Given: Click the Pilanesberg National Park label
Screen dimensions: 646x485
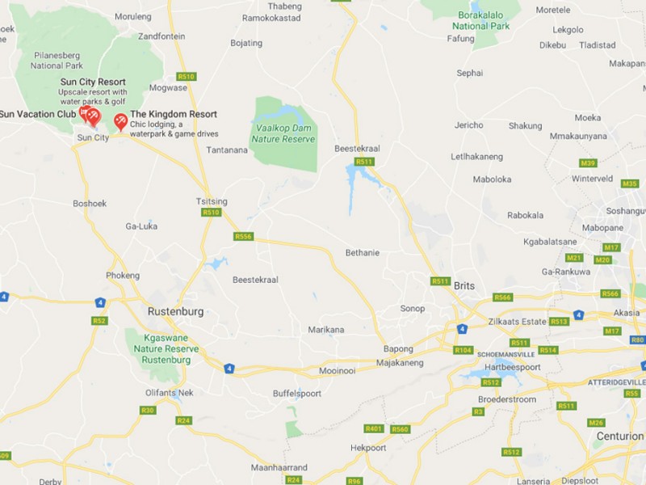Looking at the screenshot, I should click(x=57, y=61).
